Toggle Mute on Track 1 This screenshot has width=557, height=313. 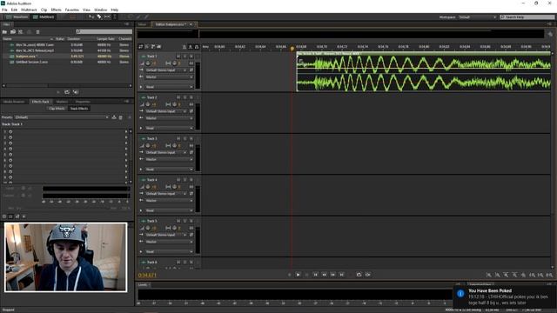tap(178, 57)
